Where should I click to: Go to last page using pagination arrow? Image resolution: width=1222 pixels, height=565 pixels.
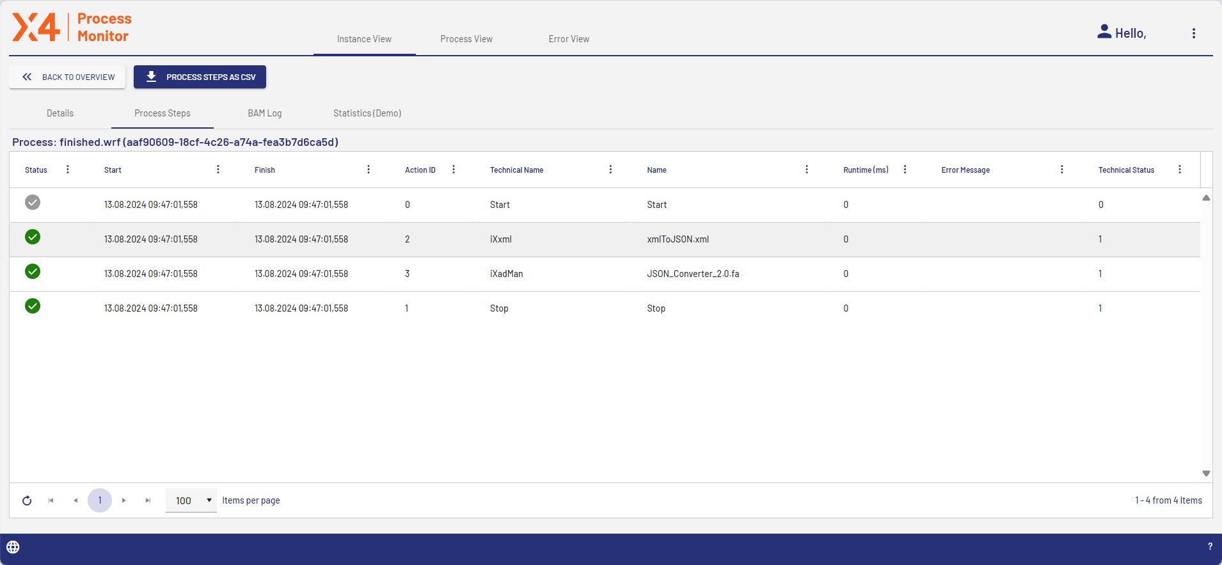tap(148, 500)
